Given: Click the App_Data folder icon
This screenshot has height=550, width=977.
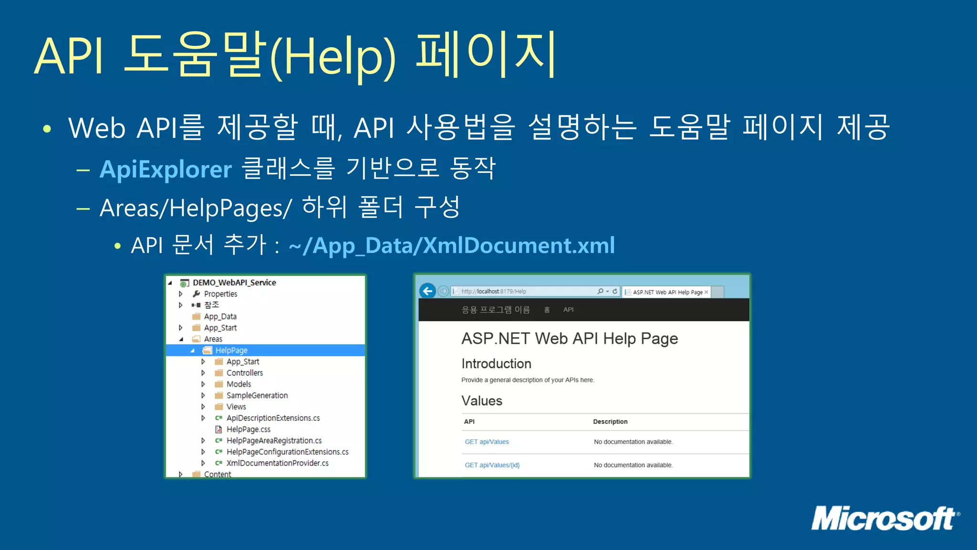Looking at the screenshot, I should pos(196,316).
